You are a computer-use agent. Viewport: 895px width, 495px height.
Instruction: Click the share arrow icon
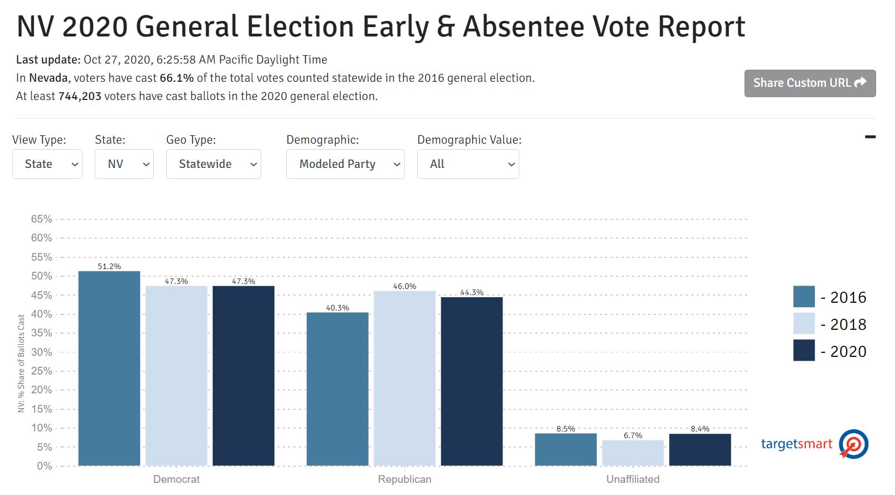coord(860,83)
